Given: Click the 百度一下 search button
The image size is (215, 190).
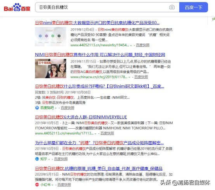Looking at the screenshot, I should point(194,7).
